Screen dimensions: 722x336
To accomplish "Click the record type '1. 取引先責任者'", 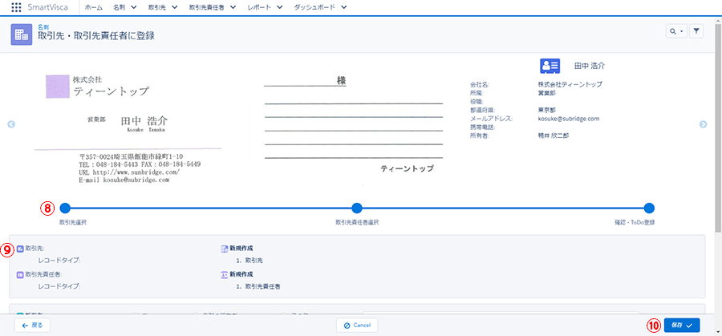I will pos(258,286).
